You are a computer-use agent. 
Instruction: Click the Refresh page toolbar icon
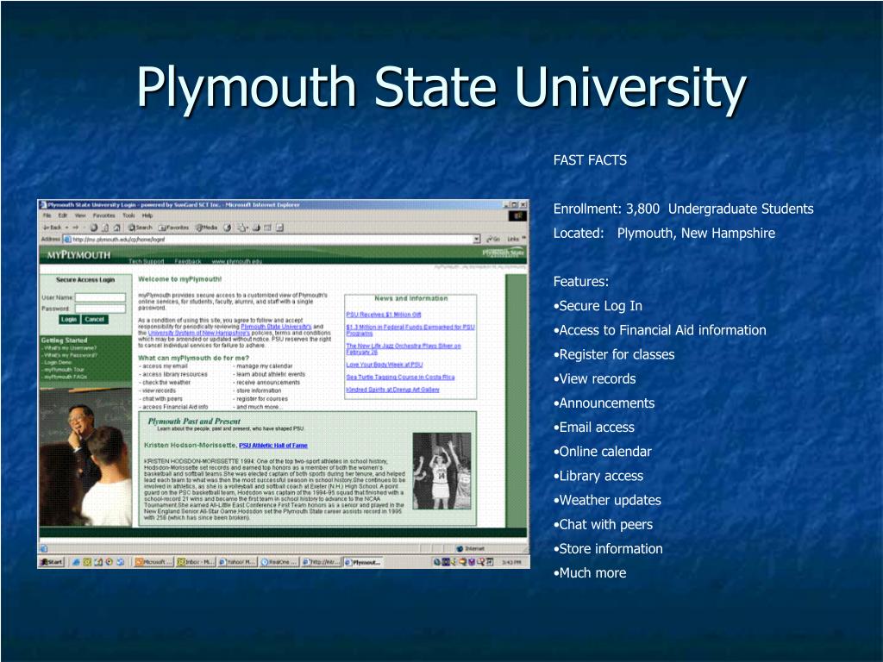pyautogui.click(x=105, y=228)
